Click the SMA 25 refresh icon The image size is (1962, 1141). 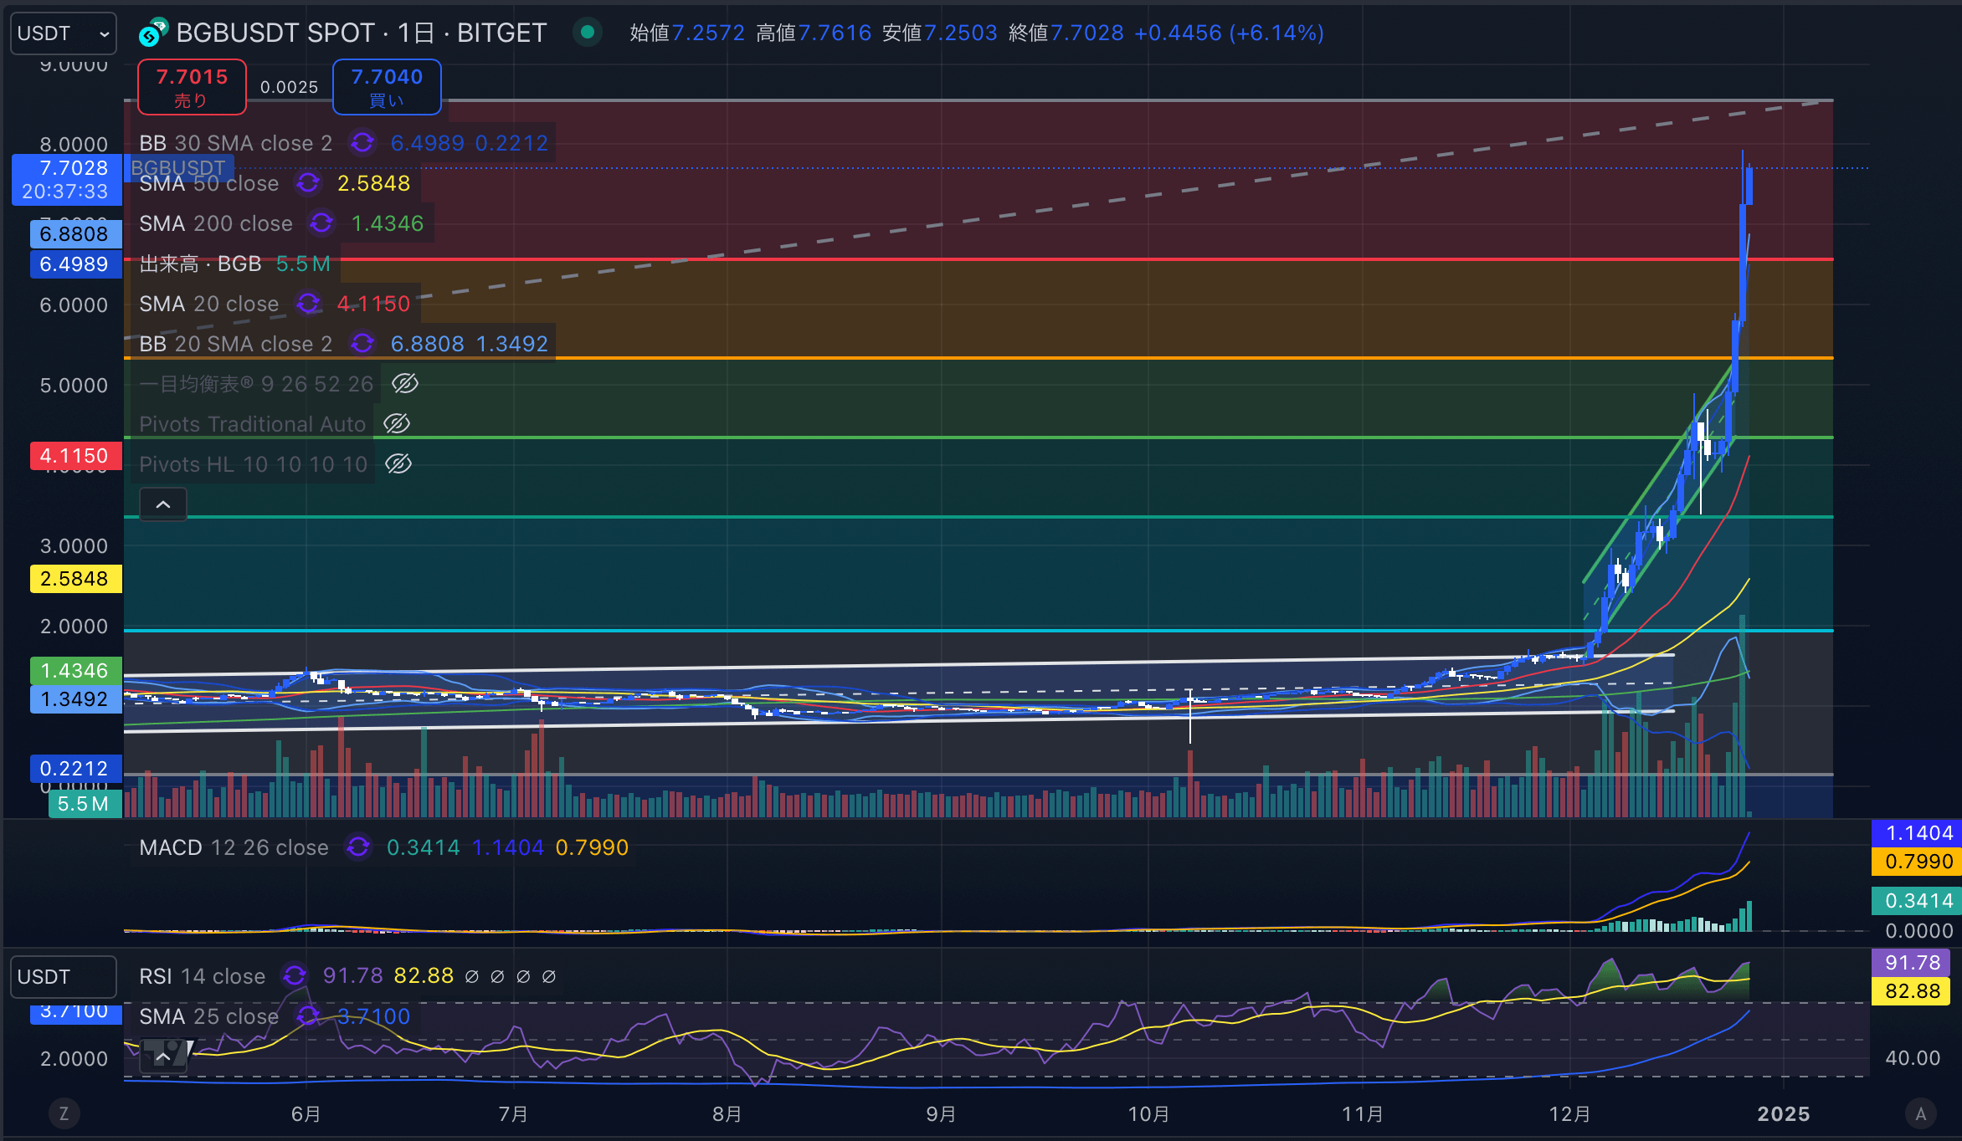[x=308, y=1016]
